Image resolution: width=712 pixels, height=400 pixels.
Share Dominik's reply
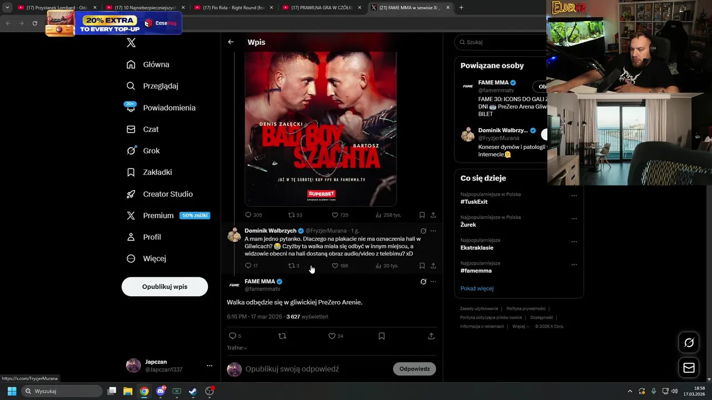433,266
